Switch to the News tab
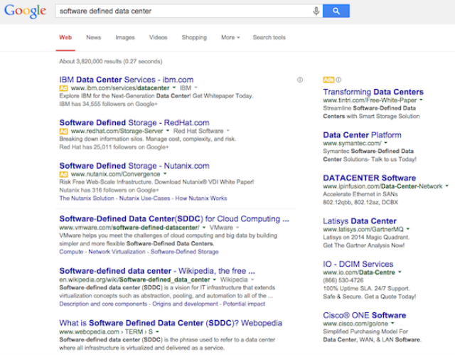455x355 pixels. pos(93,38)
